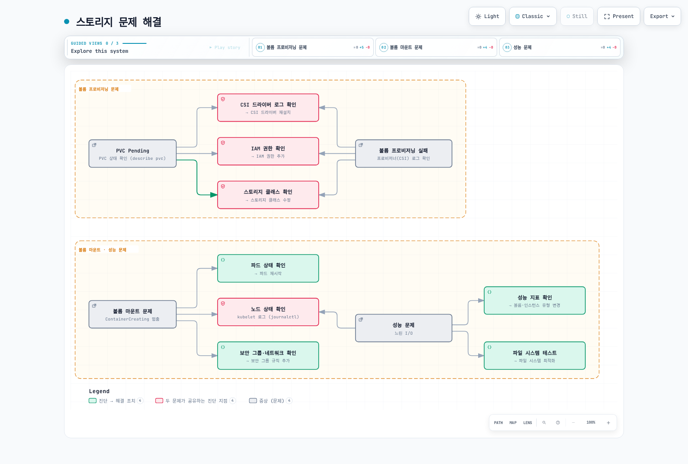Click the 성능 지표 확인 node

coord(535,301)
